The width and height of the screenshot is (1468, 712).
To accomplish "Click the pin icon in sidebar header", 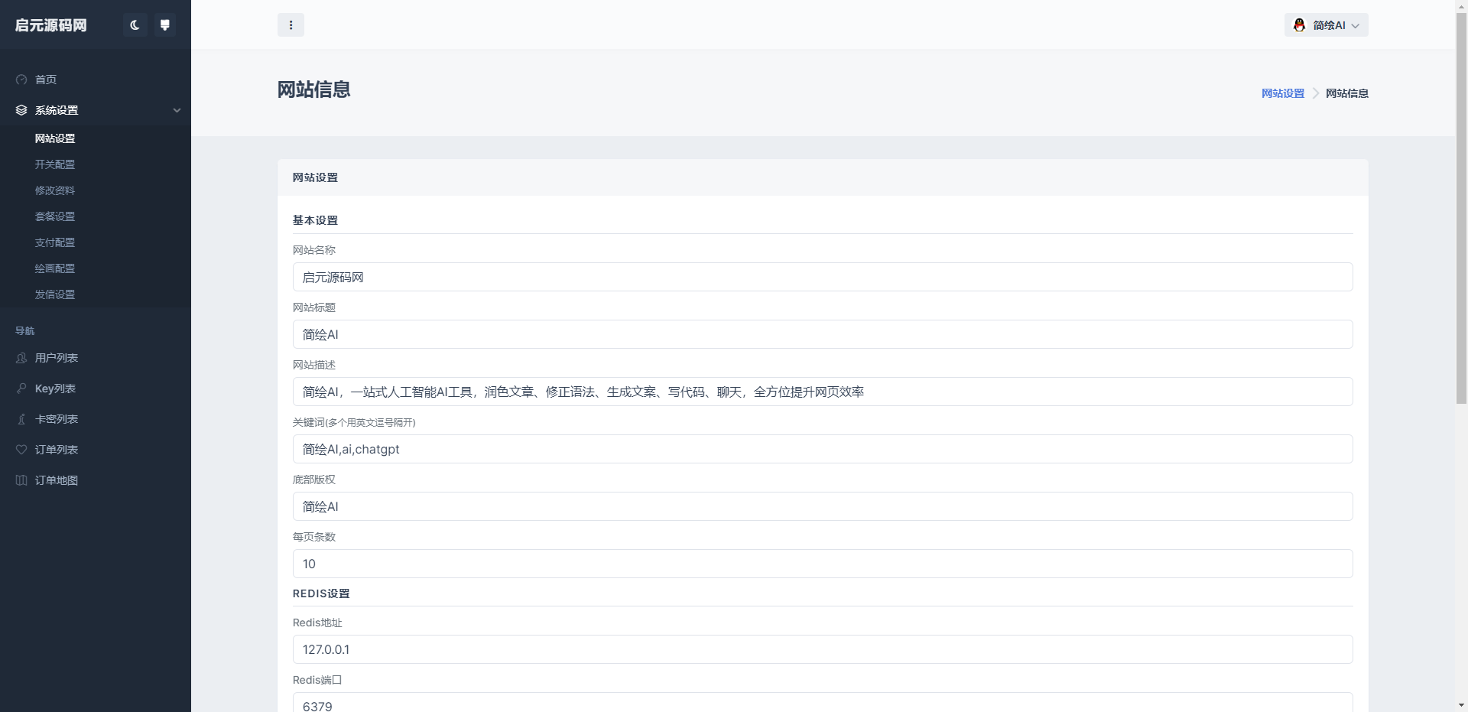I will pyautogui.click(x=164, y=25).
